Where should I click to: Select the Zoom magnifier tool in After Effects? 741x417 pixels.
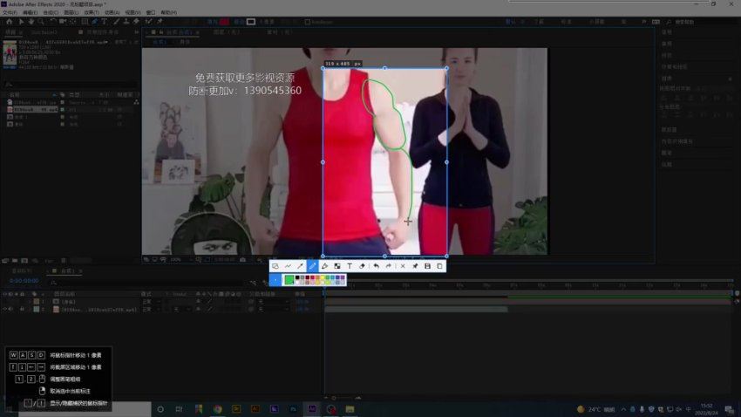(x=41, y=22)
